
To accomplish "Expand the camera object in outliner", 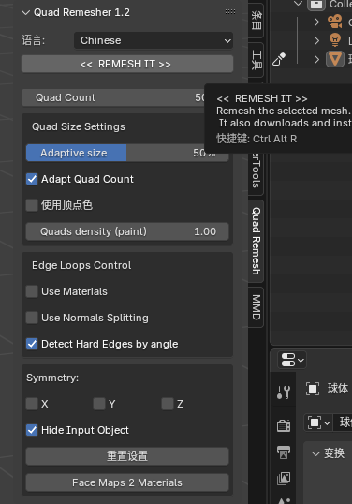I will (316, 22).
